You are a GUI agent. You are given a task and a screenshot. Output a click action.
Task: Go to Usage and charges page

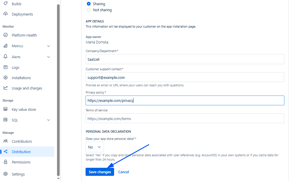point(27,88)
